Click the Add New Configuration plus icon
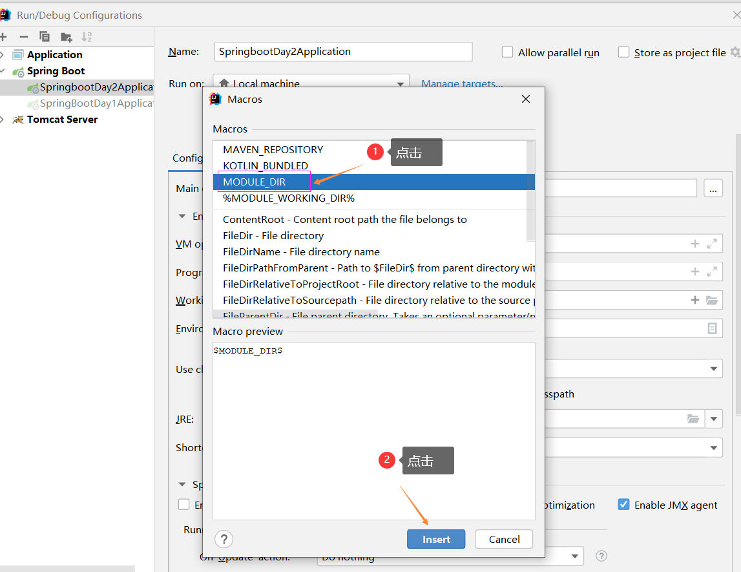This screenshot has width=741, height=572. click(3, 37)
